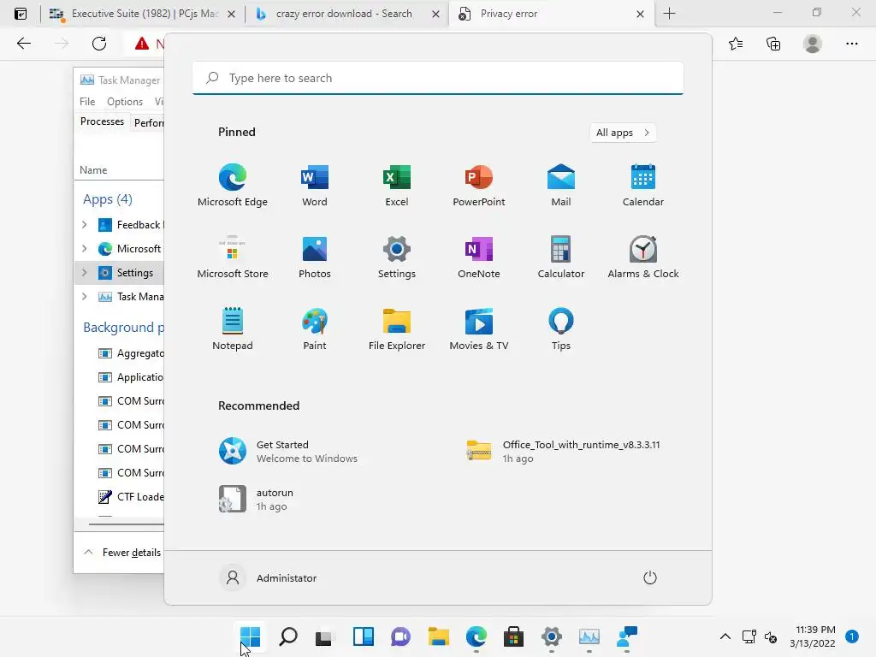Switch to Task Manager via taskbar icon
Viewport: 876px width, 657px height.
(589, 636)
